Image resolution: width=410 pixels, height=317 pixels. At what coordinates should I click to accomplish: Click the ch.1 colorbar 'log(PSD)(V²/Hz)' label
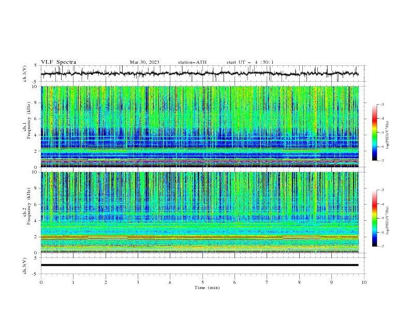tap(388, 135)
